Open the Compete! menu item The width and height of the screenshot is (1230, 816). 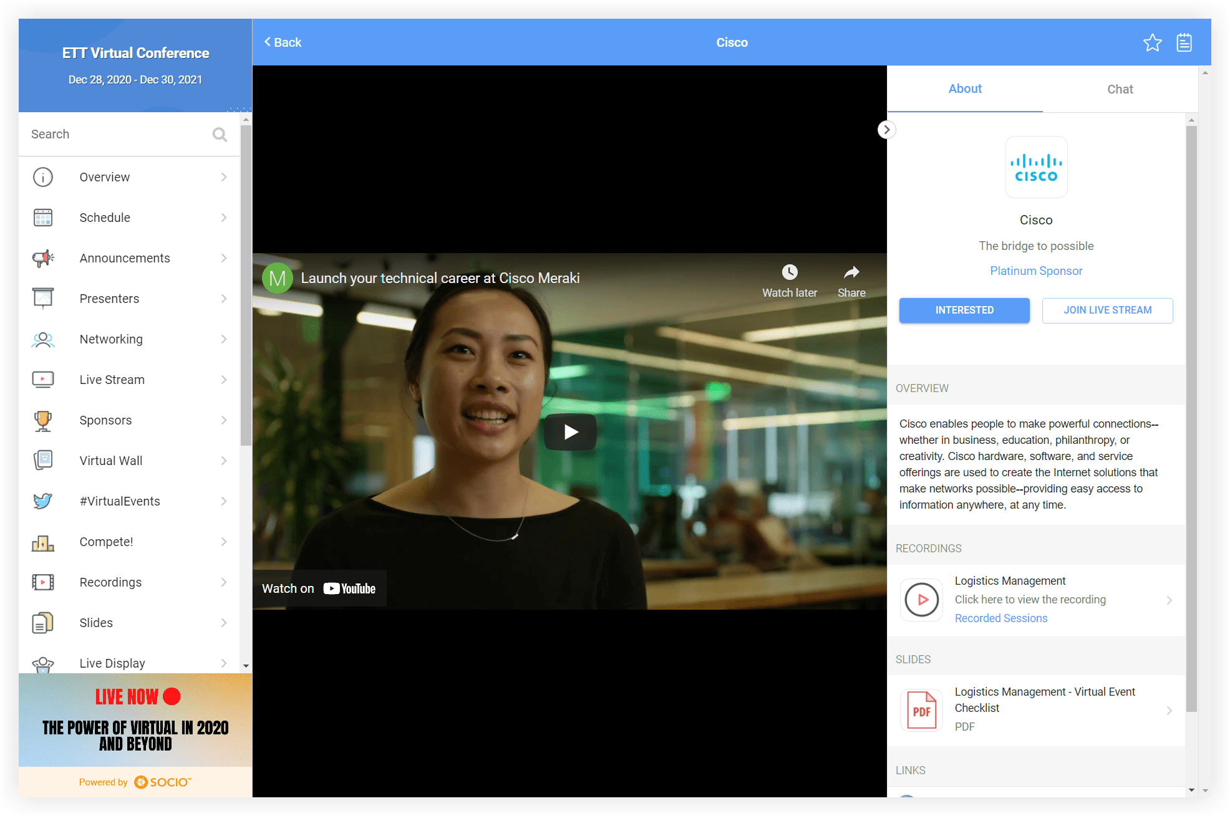coord(129,542)
